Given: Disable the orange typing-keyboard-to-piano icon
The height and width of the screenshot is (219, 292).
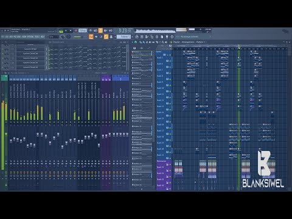Looking at the screenshot, I should point(91,36).
